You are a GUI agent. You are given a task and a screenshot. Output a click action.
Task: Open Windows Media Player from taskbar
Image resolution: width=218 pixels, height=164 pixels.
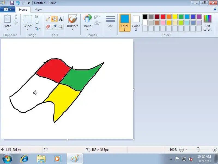(57, 159)
